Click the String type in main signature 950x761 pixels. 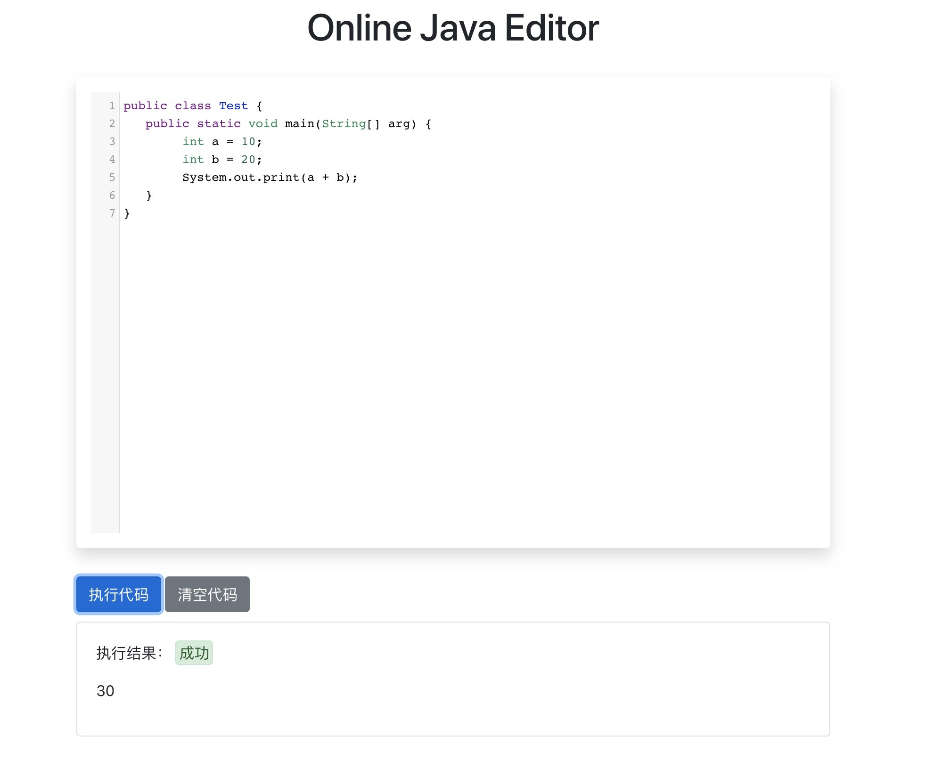(x=344, y=124)
